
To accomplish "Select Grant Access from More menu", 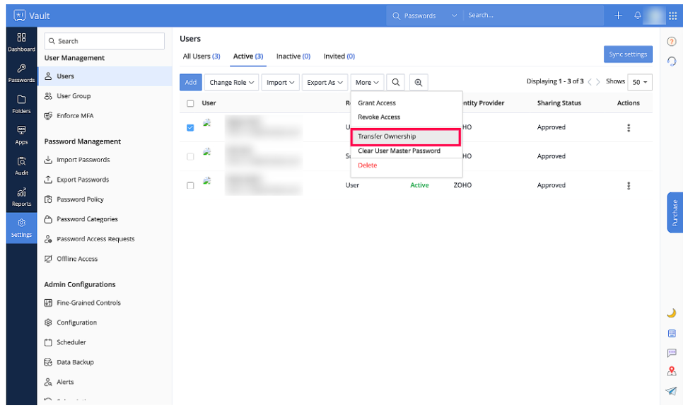I will (x=376, y=103).
